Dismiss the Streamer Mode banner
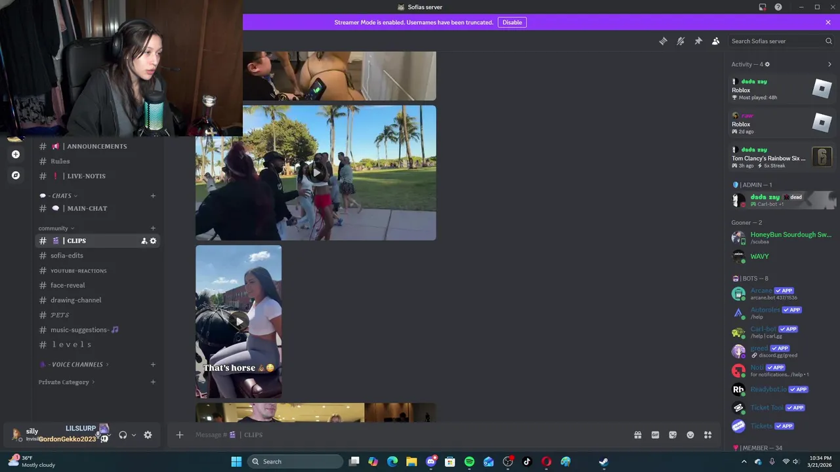The height and width of the screenshot is (472, 840). point(828,22)
